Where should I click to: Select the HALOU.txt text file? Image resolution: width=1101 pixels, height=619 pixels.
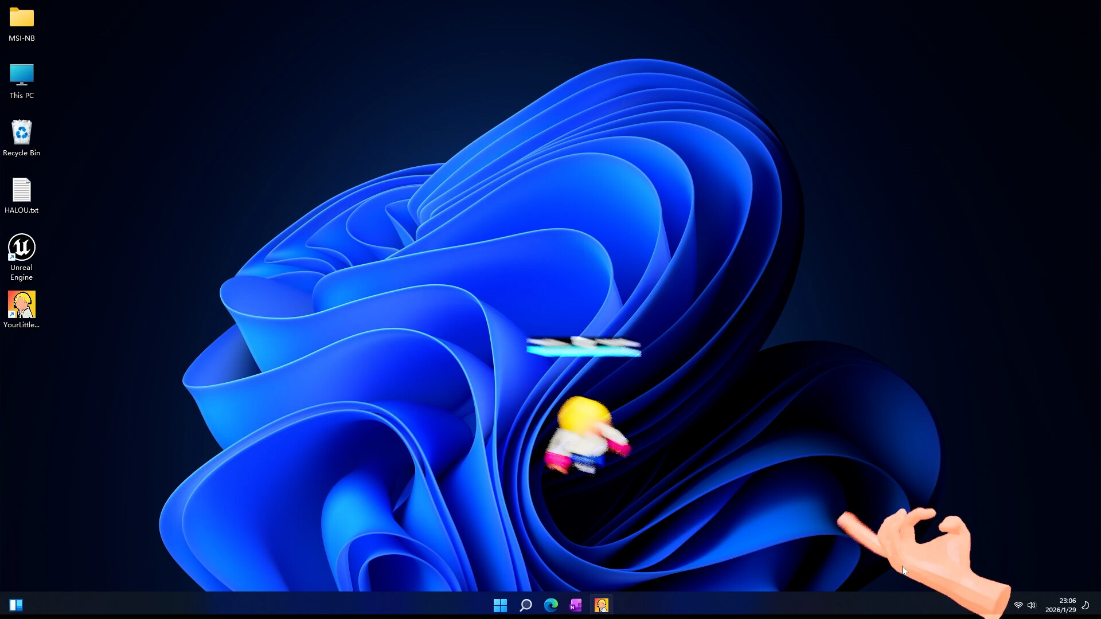(x=22, y=190)
